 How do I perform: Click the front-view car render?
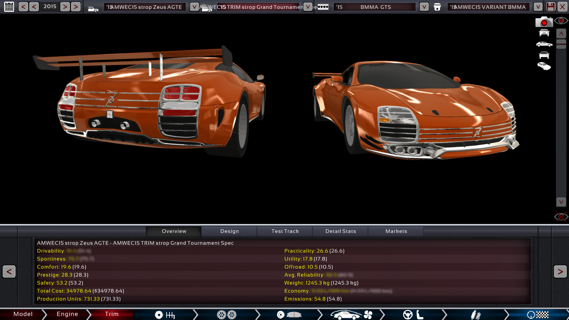point(416,111)
